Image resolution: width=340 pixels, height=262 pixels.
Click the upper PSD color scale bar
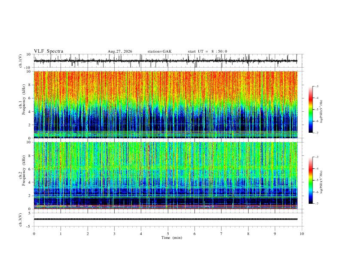point(310,110)
